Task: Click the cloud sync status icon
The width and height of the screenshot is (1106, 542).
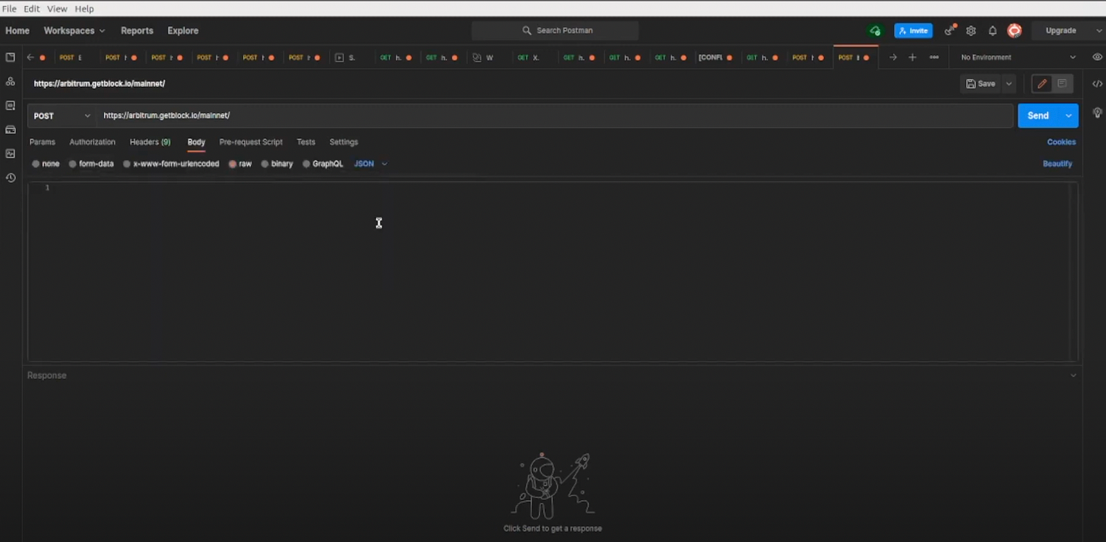Action: point(875,30)
